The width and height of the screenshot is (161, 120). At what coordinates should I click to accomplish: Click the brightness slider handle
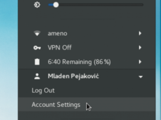[56, 5]
